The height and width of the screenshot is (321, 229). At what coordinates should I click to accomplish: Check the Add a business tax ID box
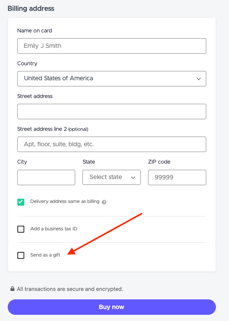(x=21, y=229)
